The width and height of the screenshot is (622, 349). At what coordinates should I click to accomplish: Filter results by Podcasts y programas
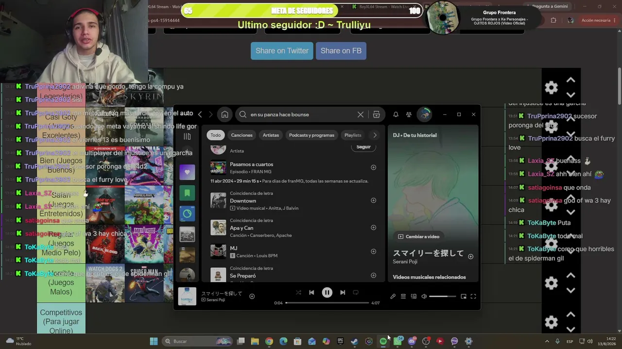click(x=311, y=135)
